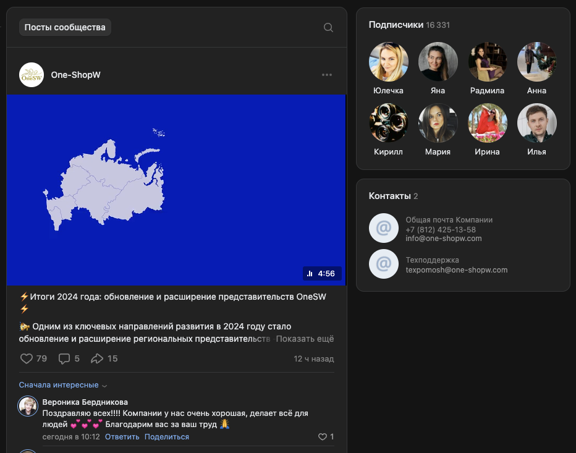Click the Итоги 2024 года post headline
The width and height of the screenshot is (576, 453).
[172, 302]
